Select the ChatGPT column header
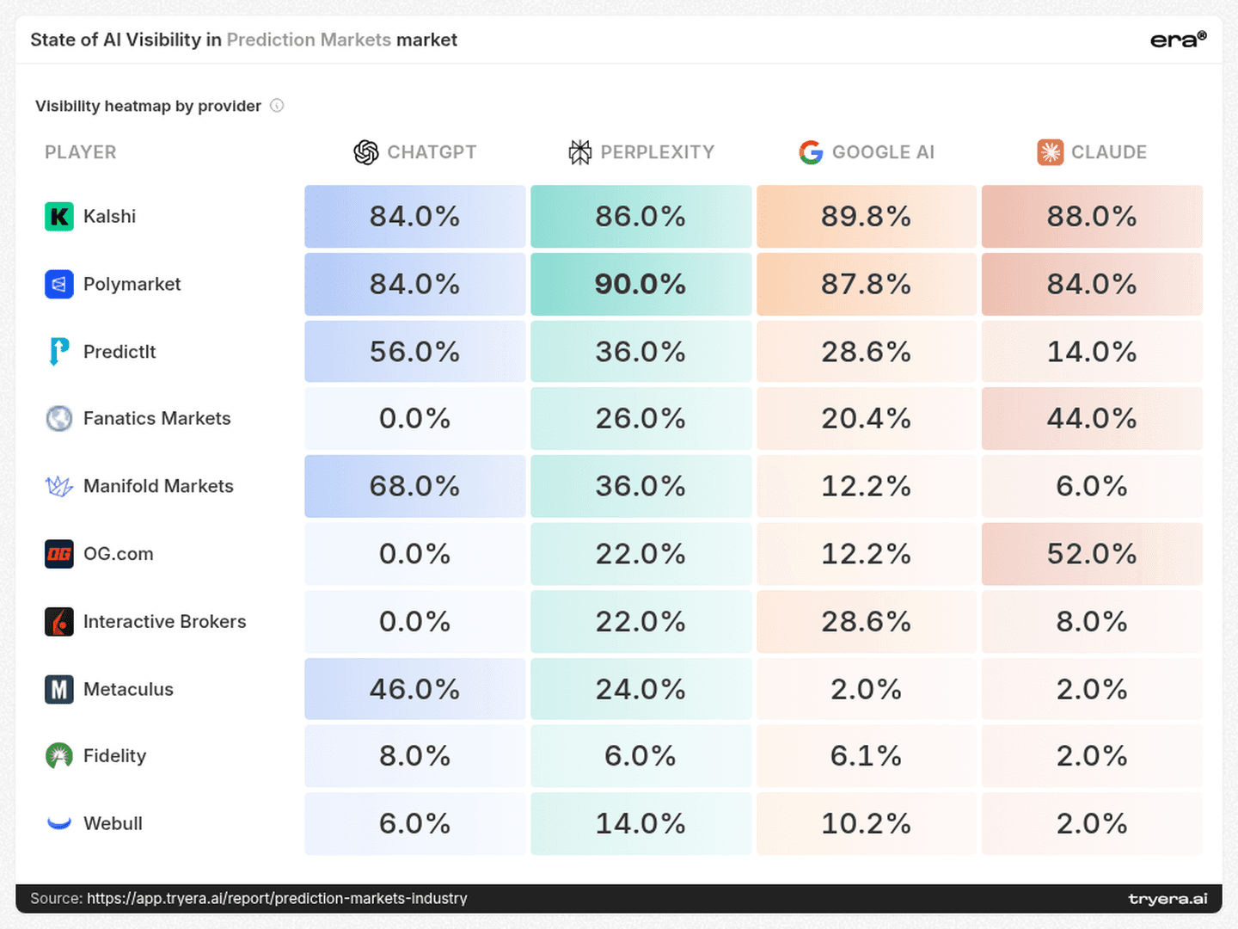This screenshot has height=929, width=1238. pos(414,152)
